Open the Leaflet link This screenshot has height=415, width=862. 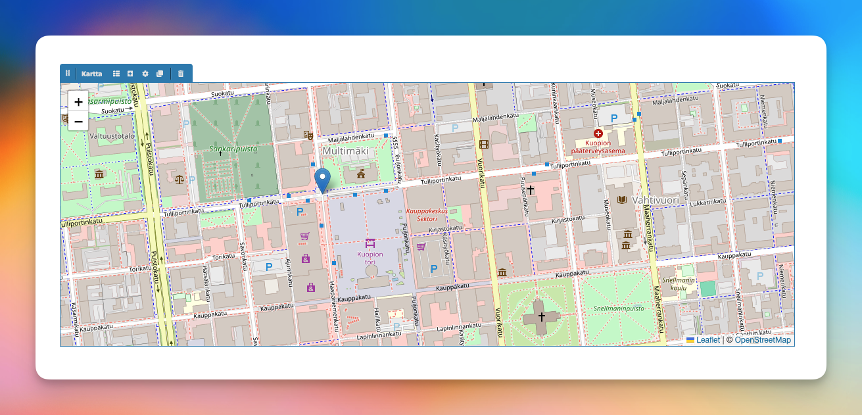707,341
